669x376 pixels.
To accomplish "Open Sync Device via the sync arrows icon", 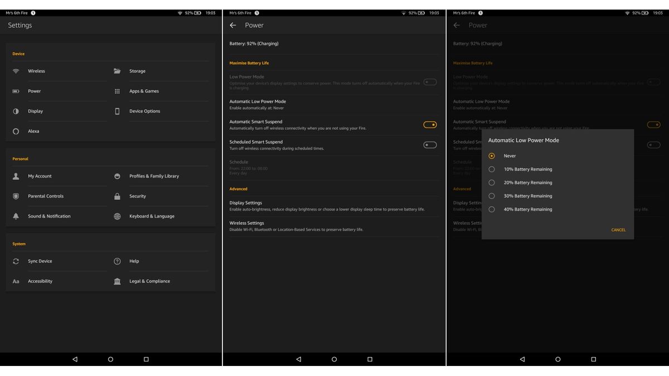I will click(15, 261).
